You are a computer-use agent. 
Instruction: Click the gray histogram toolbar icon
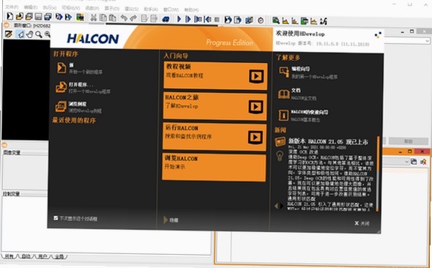tap(286, 21)
